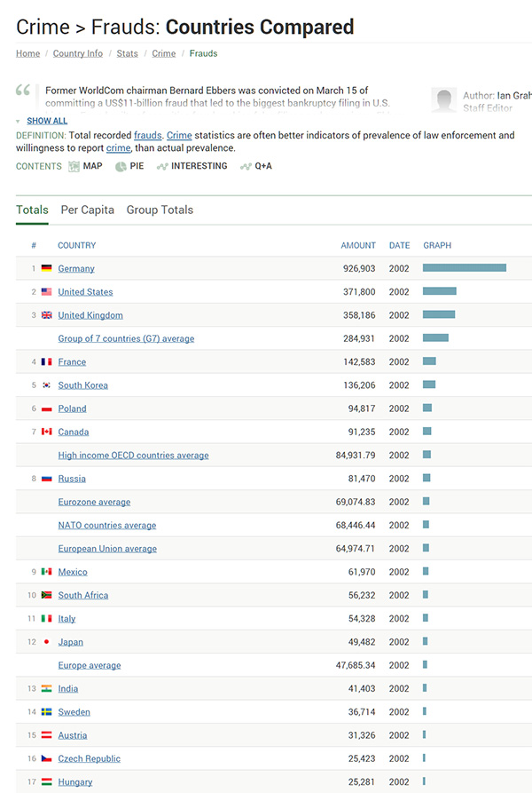The image size is (532, 793).
Task: Click the frauds link in definition
Action: [x=147, y=136]
